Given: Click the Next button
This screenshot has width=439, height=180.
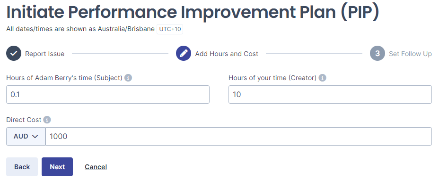Looking at the screenshot, I should [x=57, y=167].
